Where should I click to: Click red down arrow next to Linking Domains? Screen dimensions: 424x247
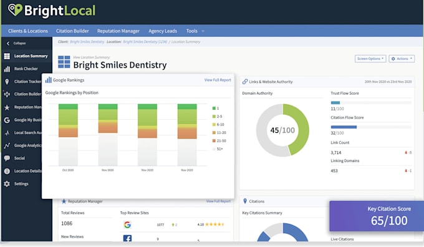pos(406,171)
